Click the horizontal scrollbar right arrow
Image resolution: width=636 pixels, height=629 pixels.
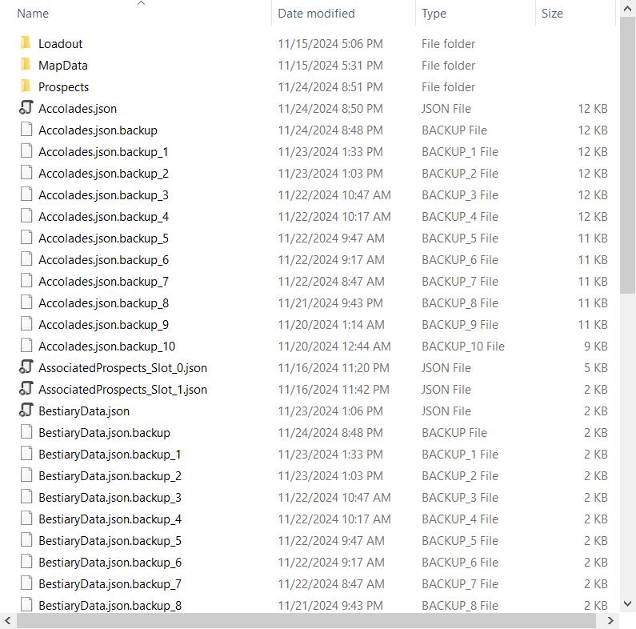click(610, 620)
